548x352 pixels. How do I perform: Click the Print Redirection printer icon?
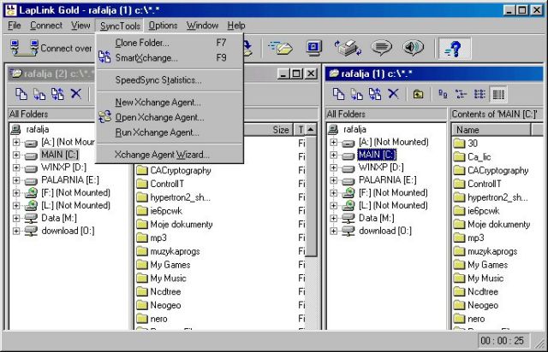coord(348,48)
